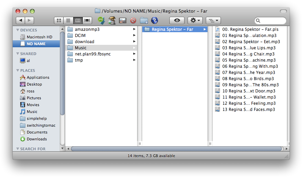Collapse the PLACES sidebar section
The image size is (302, 177).
(x=18, y=71)
